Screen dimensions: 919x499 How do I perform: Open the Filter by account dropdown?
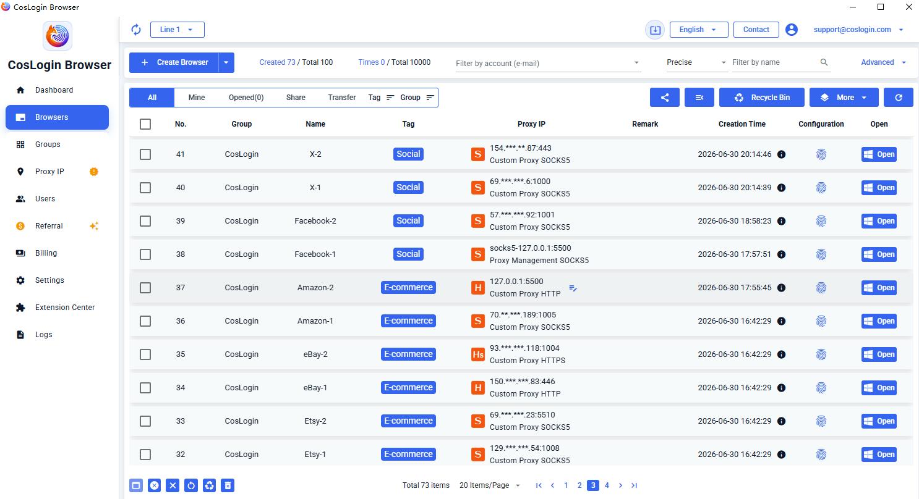(547, 63)
